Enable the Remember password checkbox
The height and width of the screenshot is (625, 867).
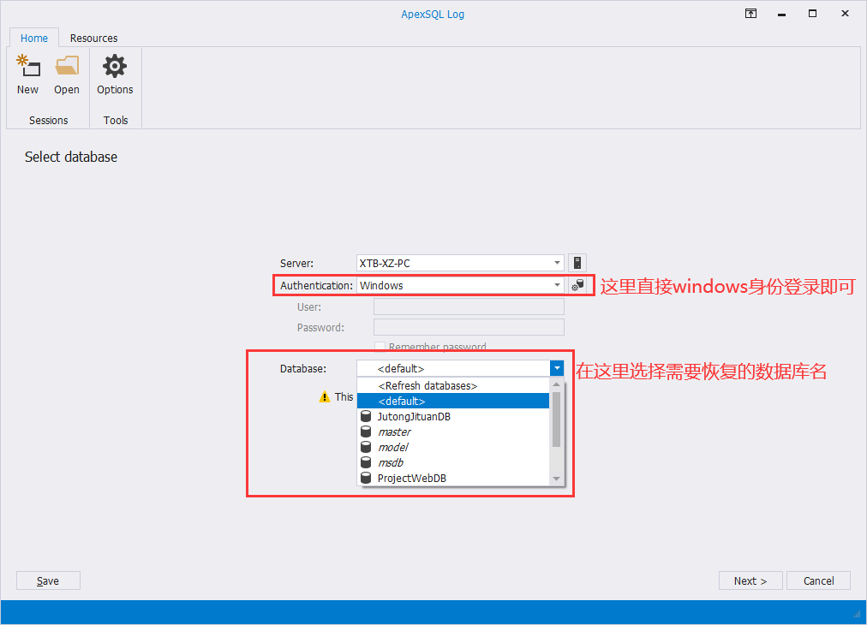380,347
